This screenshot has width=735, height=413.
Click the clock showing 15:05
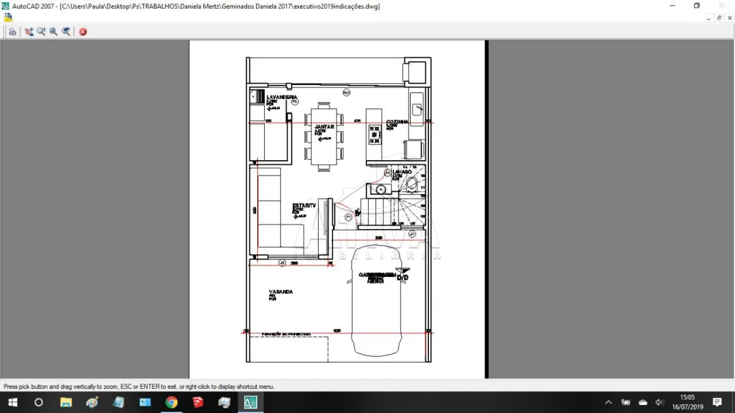(x=687, y=402)
